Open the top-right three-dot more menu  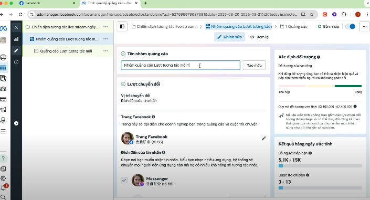click(365, 26)
